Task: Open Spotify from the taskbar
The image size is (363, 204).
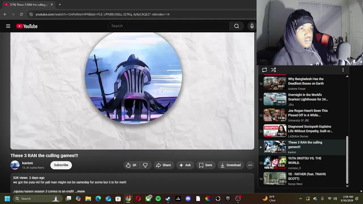Action: click(158, 199)
